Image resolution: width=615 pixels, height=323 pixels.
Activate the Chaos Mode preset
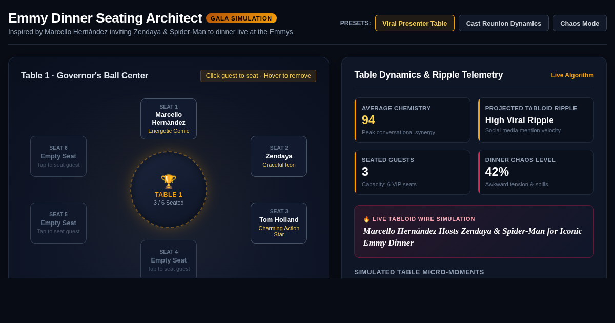(580, 23)
